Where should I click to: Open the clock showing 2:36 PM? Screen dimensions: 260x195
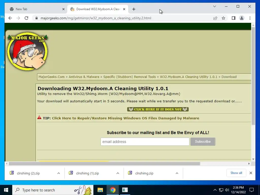coord(238,190)
